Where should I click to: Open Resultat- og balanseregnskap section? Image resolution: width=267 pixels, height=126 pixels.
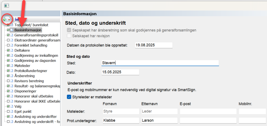37,86
